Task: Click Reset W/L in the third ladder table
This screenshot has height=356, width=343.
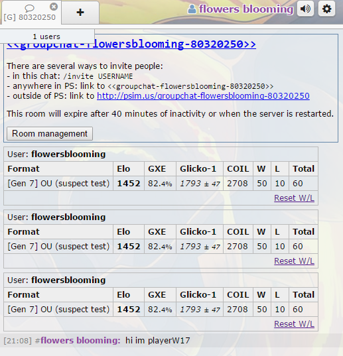Action: 294,324
